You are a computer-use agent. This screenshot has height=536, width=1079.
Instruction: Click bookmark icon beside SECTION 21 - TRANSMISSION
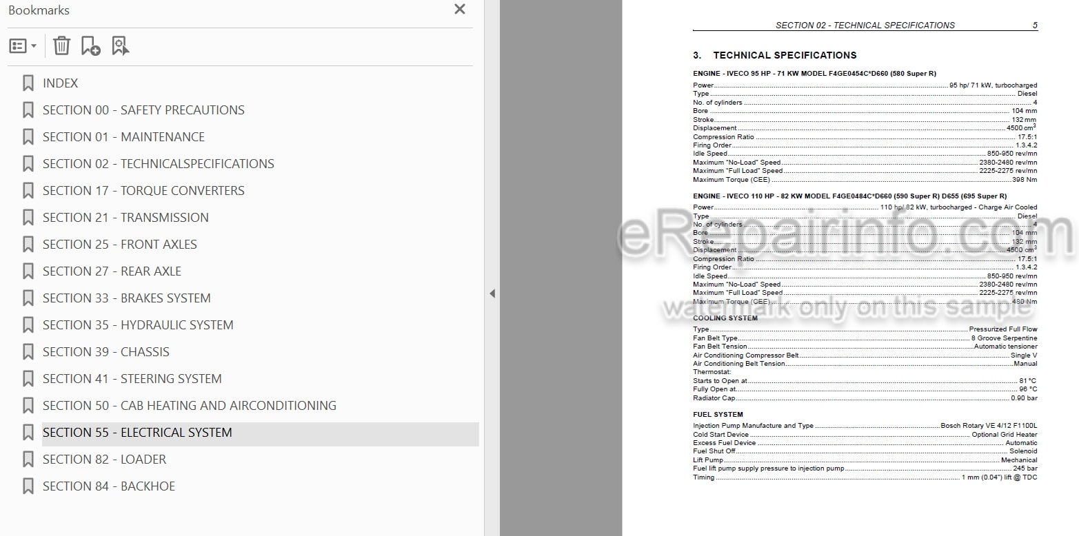[x=28, y=218]
